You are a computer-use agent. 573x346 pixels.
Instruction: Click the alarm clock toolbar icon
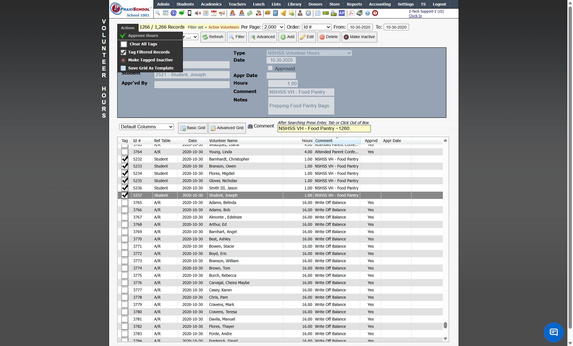click(308, 13)
